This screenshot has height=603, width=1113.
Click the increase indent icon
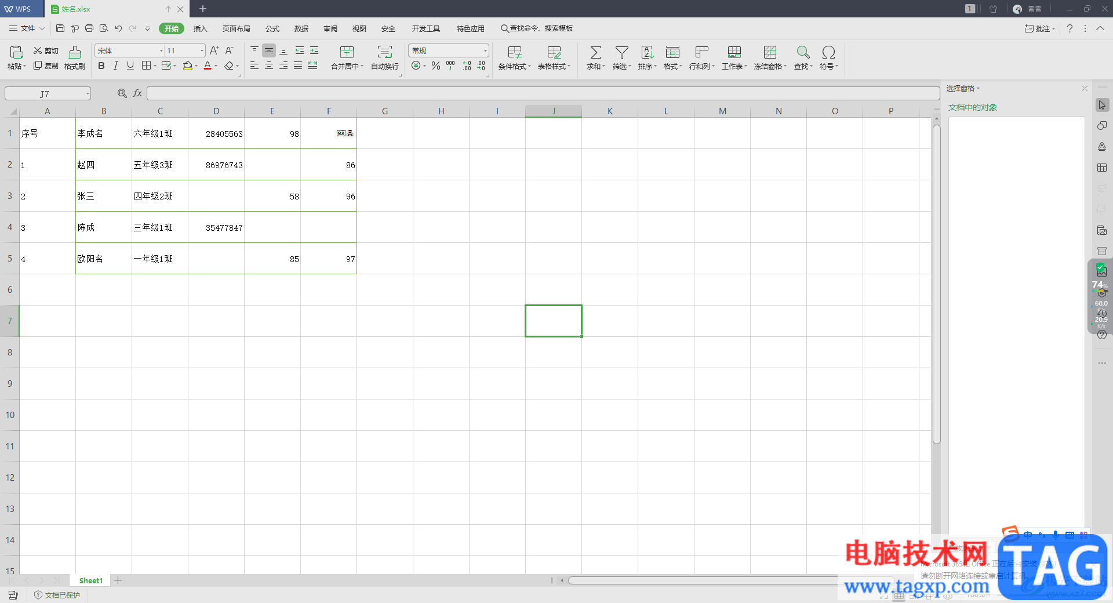[314, 50]
